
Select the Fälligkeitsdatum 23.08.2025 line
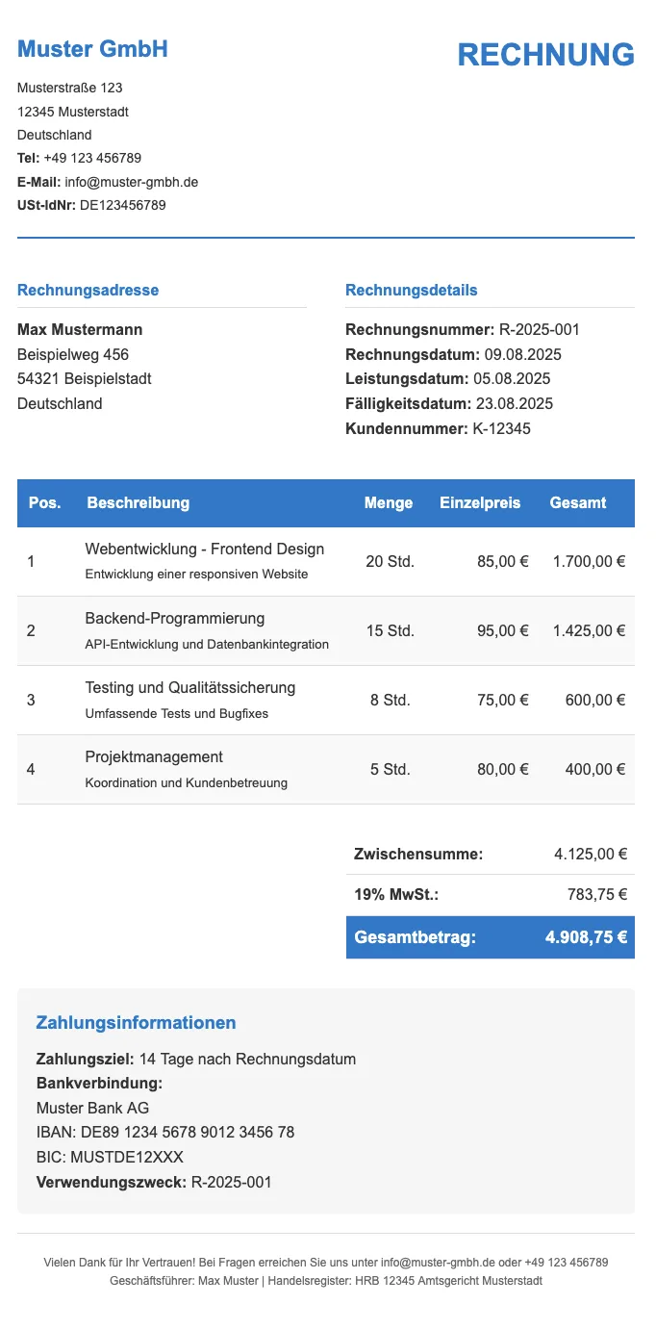449,404
